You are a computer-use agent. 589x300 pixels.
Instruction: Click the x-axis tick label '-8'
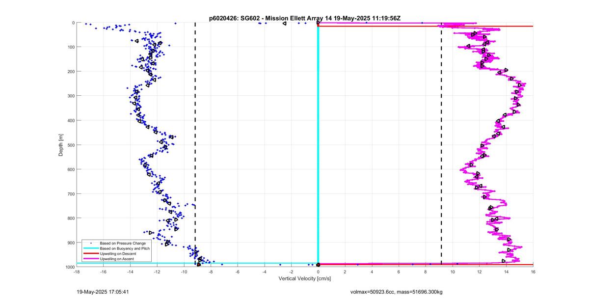pyautogui.click(x=211, y=272)
